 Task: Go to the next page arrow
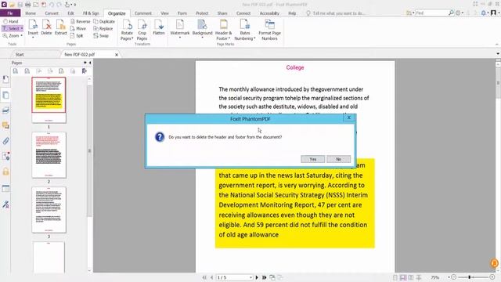[257, 277]
